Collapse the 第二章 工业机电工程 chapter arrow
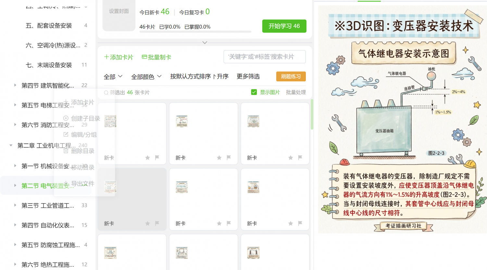Viewport: 487px width, 270px height. tap(11, 146)
